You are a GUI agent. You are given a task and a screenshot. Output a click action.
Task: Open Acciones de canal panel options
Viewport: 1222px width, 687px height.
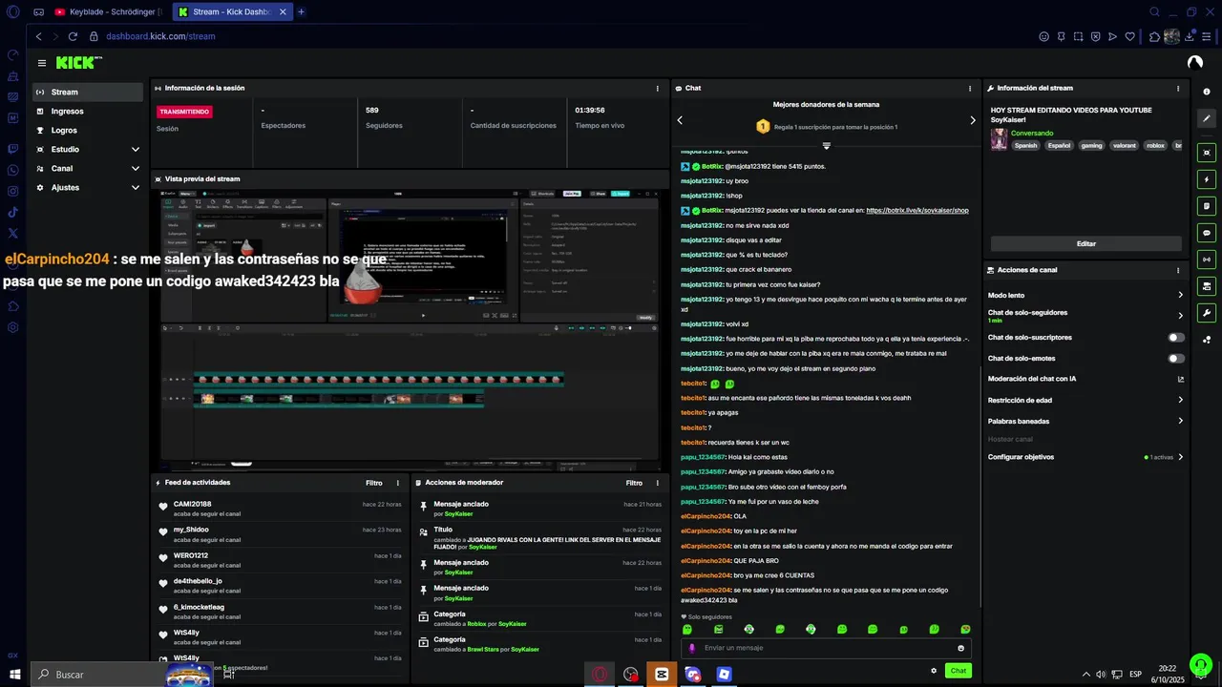(x=1178, y=270)
